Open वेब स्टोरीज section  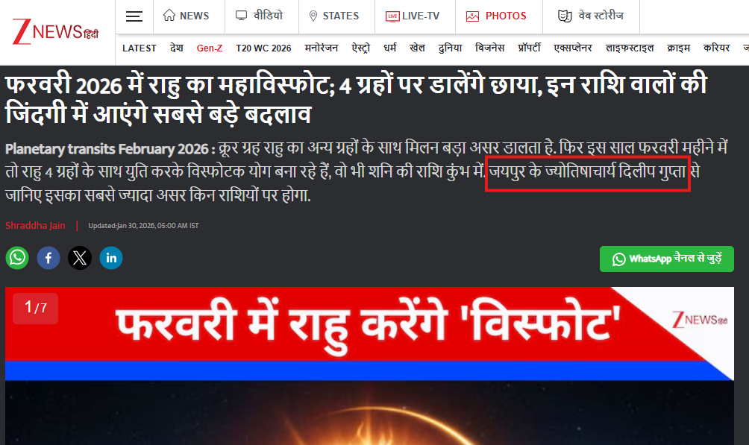coord(591,16)
